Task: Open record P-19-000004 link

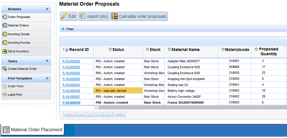Action: pyautogui.click(x=71, y=61)
